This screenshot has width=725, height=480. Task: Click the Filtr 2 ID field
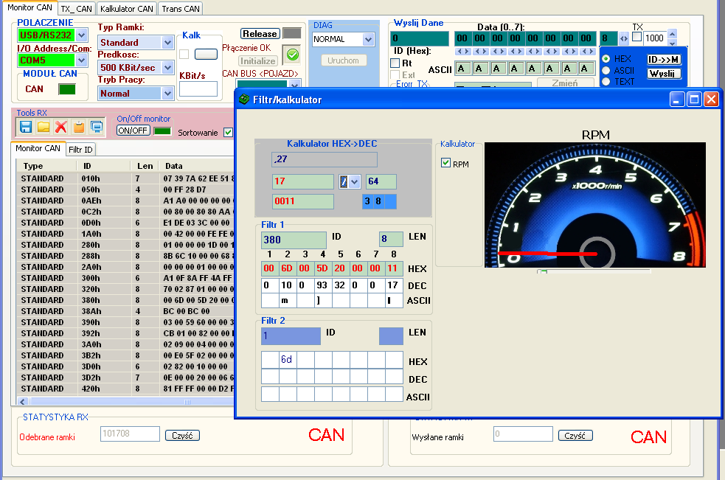(x=291, y=335)
